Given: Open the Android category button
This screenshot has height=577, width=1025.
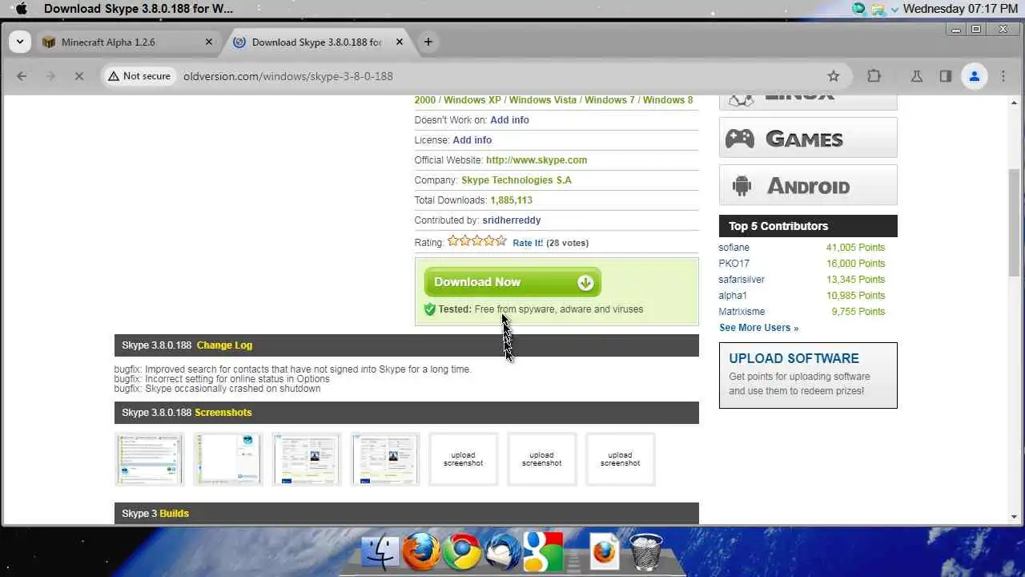Looking at the screenshot, I should click(808, 185).
